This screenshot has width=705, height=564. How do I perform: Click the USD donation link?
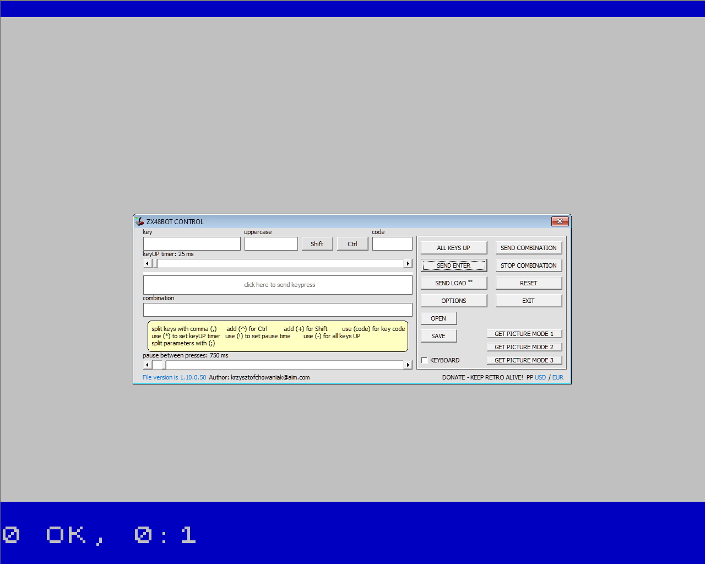540,377
